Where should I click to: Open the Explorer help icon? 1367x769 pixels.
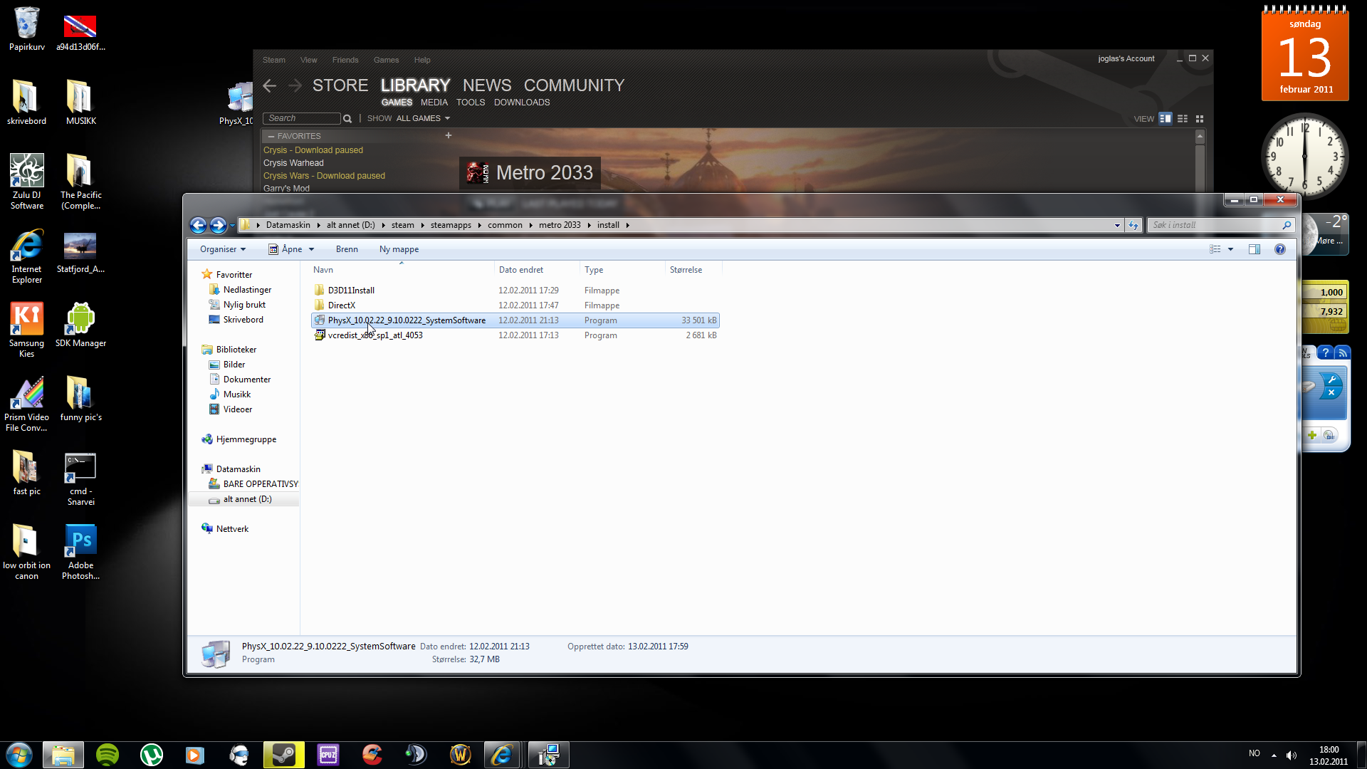1279,249
